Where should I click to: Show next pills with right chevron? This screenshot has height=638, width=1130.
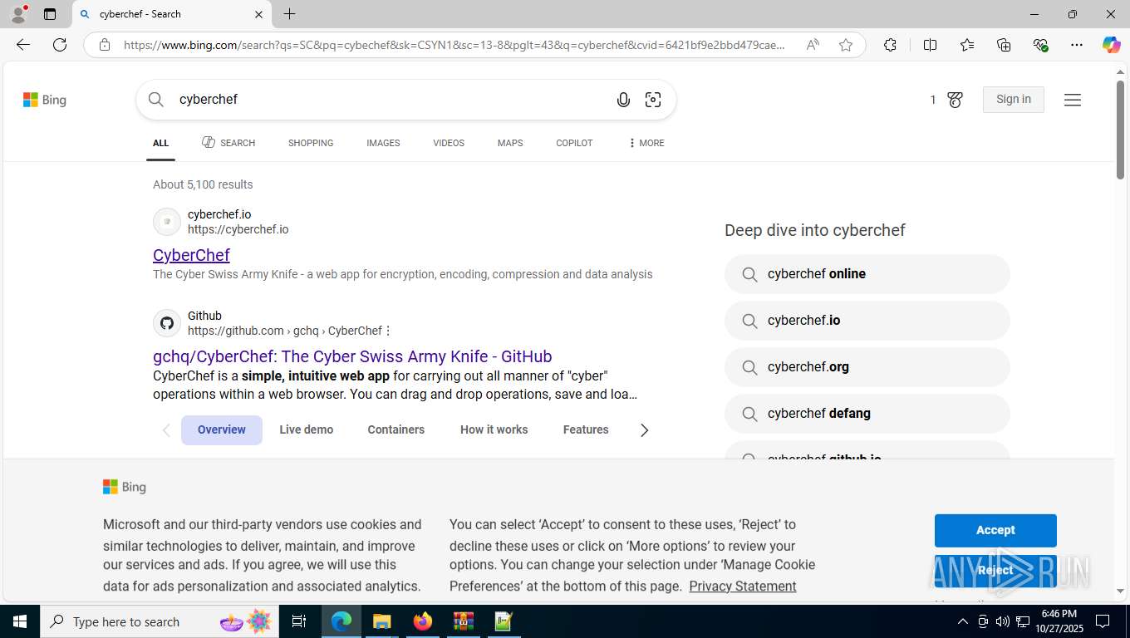tap(644, 429)
